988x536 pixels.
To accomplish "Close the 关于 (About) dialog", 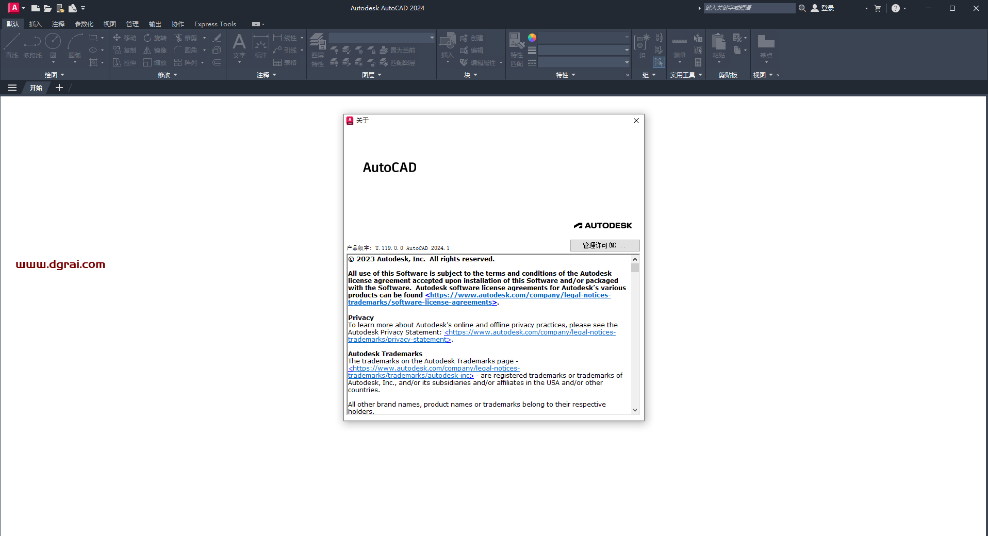I will pyautogui.click(x=636, y=121).
